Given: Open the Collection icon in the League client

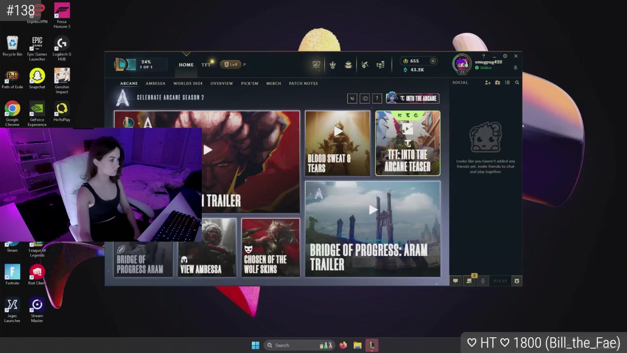Looking at the screenshot, I should (333, 65).
